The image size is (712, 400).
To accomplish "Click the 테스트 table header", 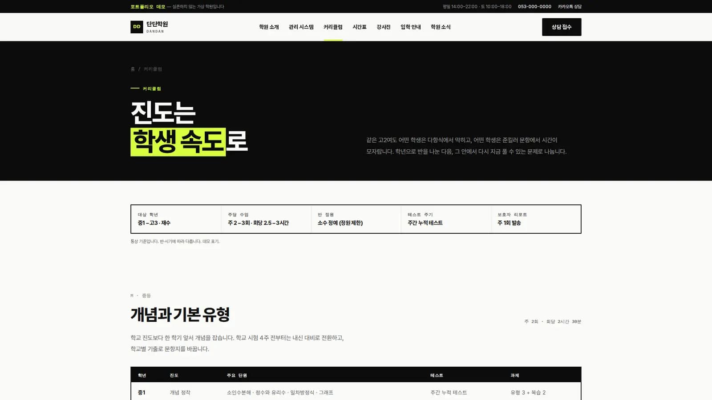I will click(x=437, y=376).
